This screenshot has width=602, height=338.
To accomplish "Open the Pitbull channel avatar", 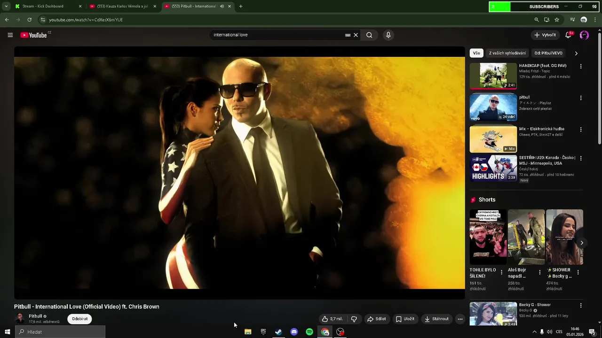I will (x=20, y=319).
